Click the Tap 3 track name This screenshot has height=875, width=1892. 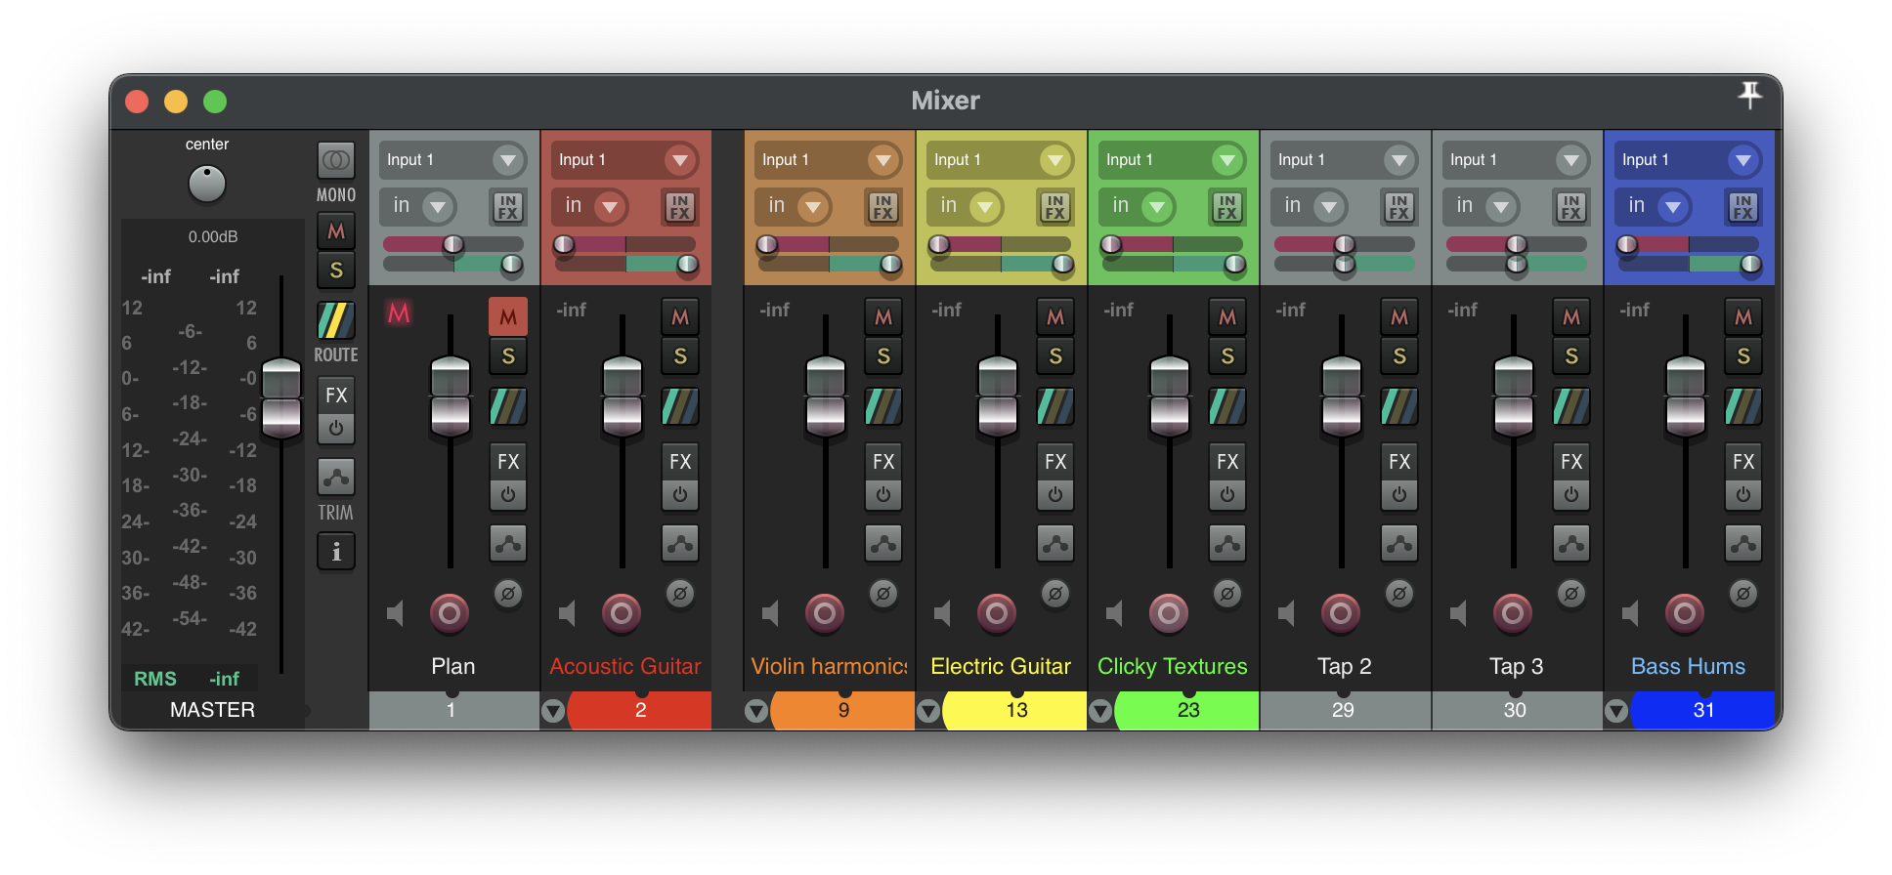pos(1516,666)
